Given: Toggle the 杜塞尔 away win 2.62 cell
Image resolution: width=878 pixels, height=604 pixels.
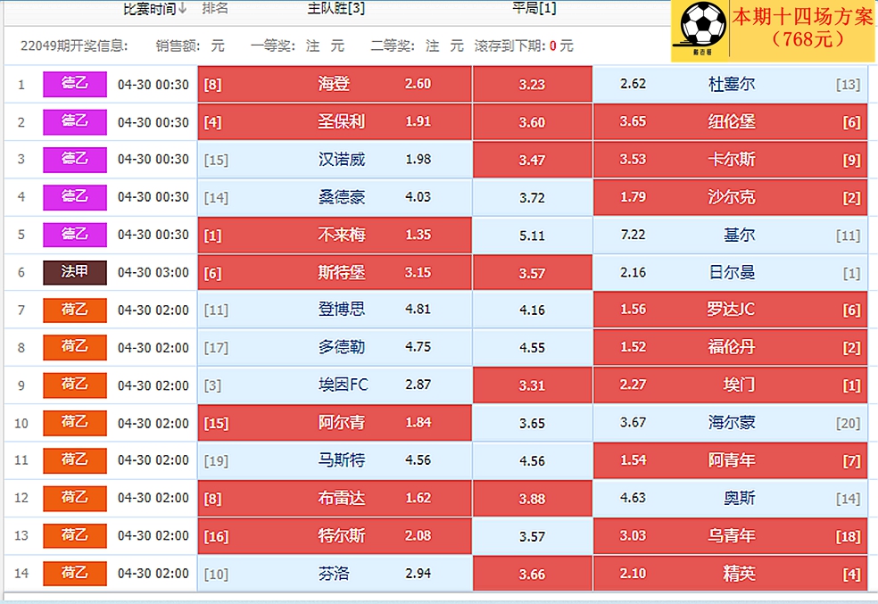Looking at the screenshot, I should point(730,84).
